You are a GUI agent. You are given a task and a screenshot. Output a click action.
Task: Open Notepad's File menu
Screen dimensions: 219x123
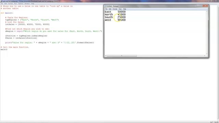pos(106,9)
